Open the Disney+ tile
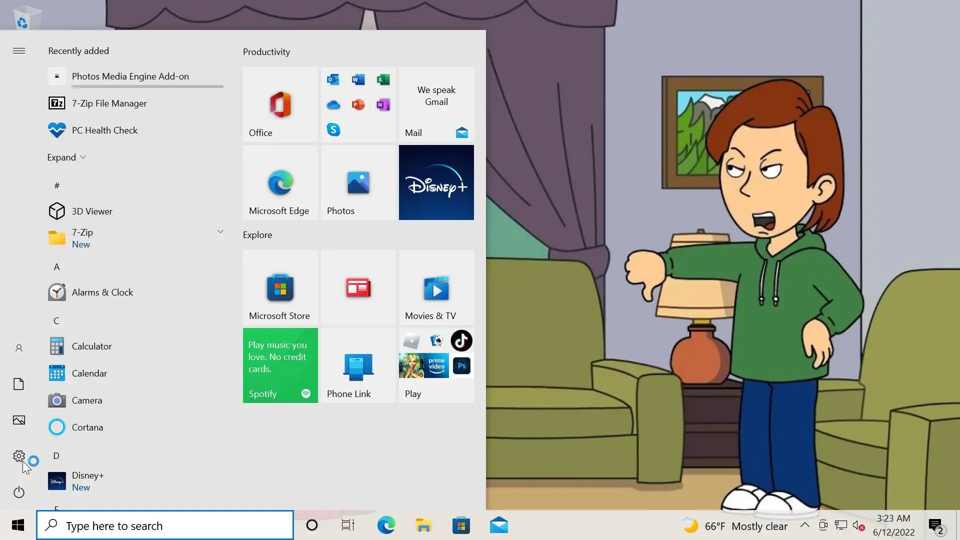The height and width of the screenshot is (540, 960). click(x=436, y=182)
